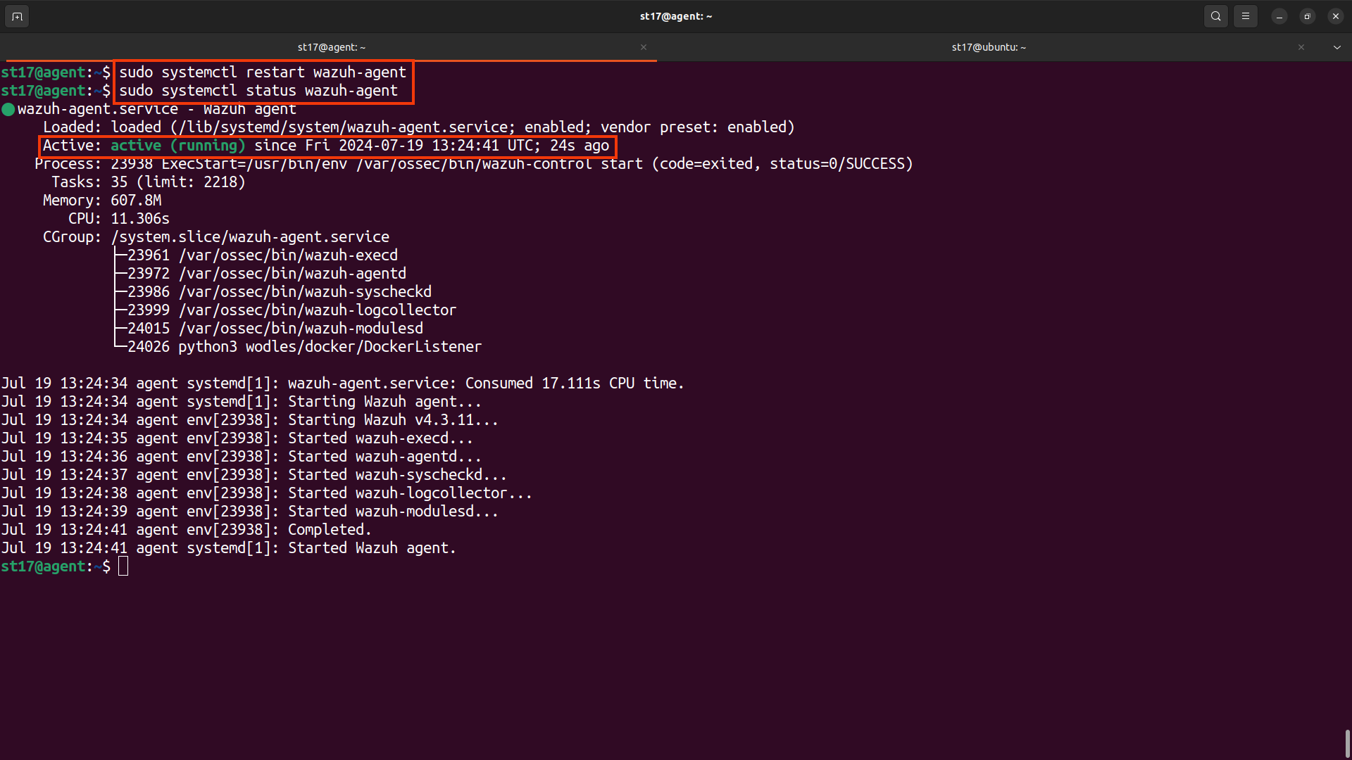The image size is (1352, 760).
Task: Click the 'Loaded: loaded' service path line
Action: click(x=419, y=127)
